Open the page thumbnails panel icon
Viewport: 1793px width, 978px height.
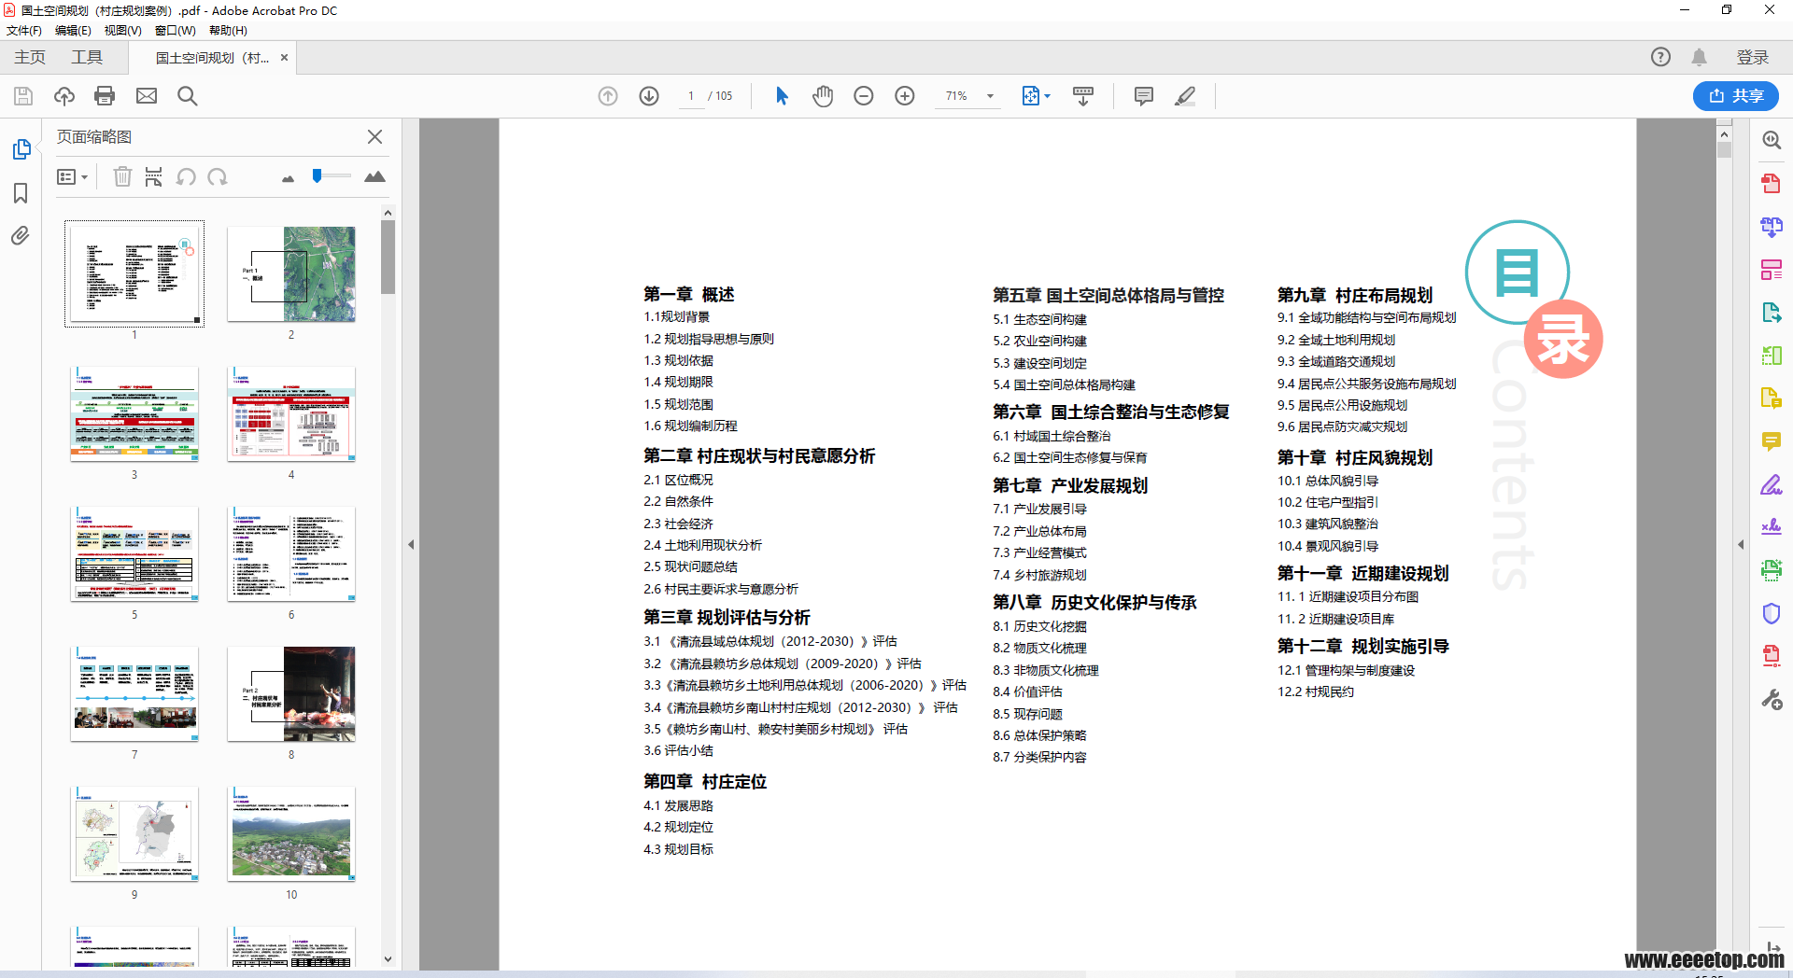(21, 149)
